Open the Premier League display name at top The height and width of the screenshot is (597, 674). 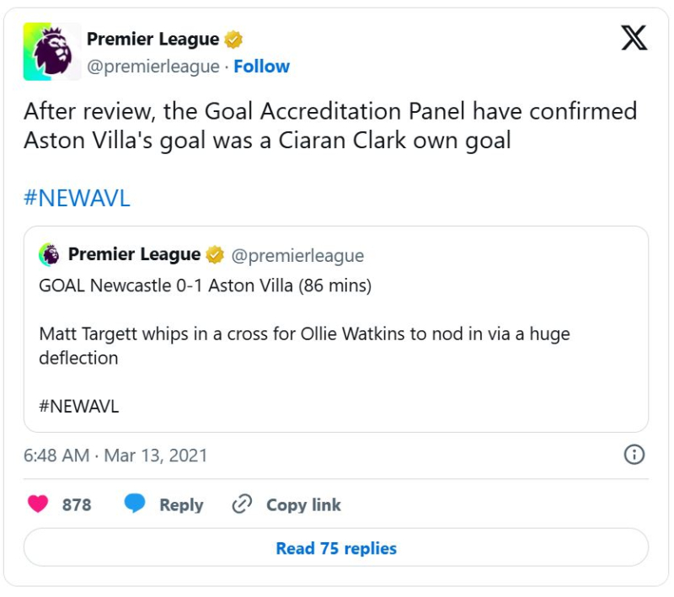(x=152, y=39)
